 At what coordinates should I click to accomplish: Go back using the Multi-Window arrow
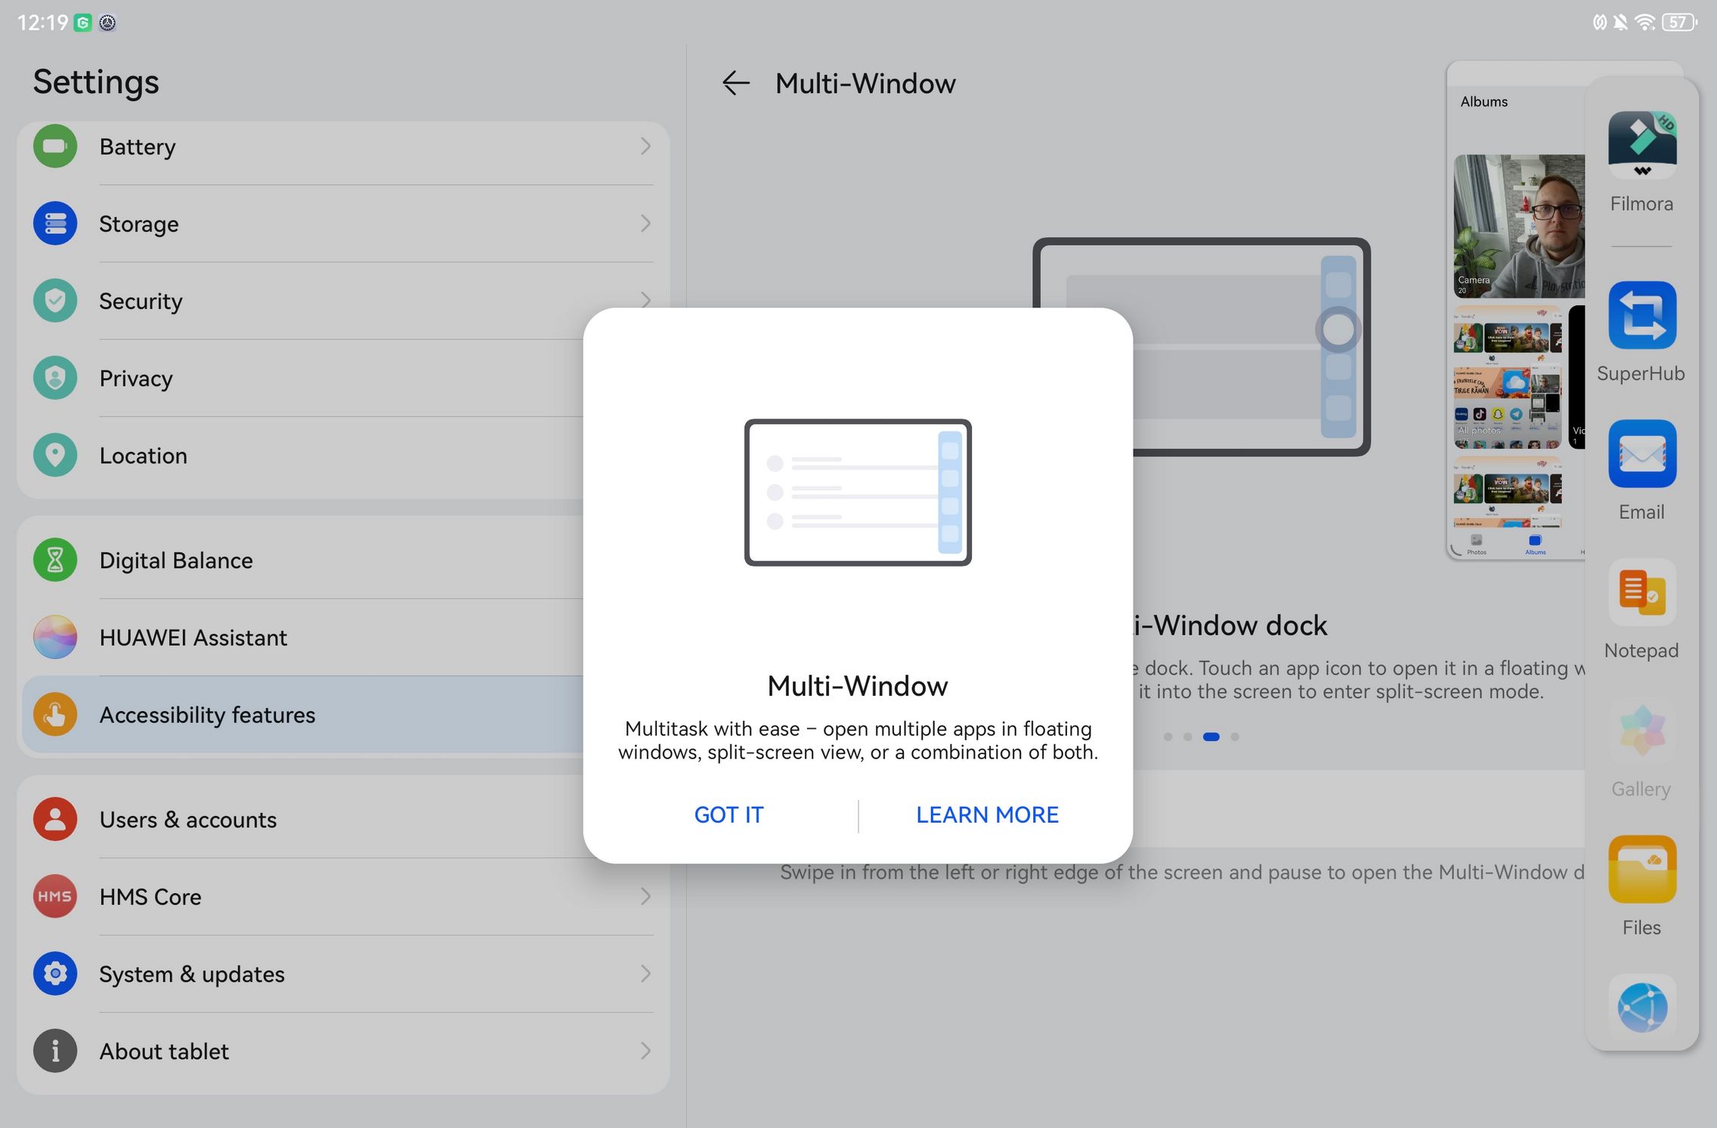coord(735,83)
